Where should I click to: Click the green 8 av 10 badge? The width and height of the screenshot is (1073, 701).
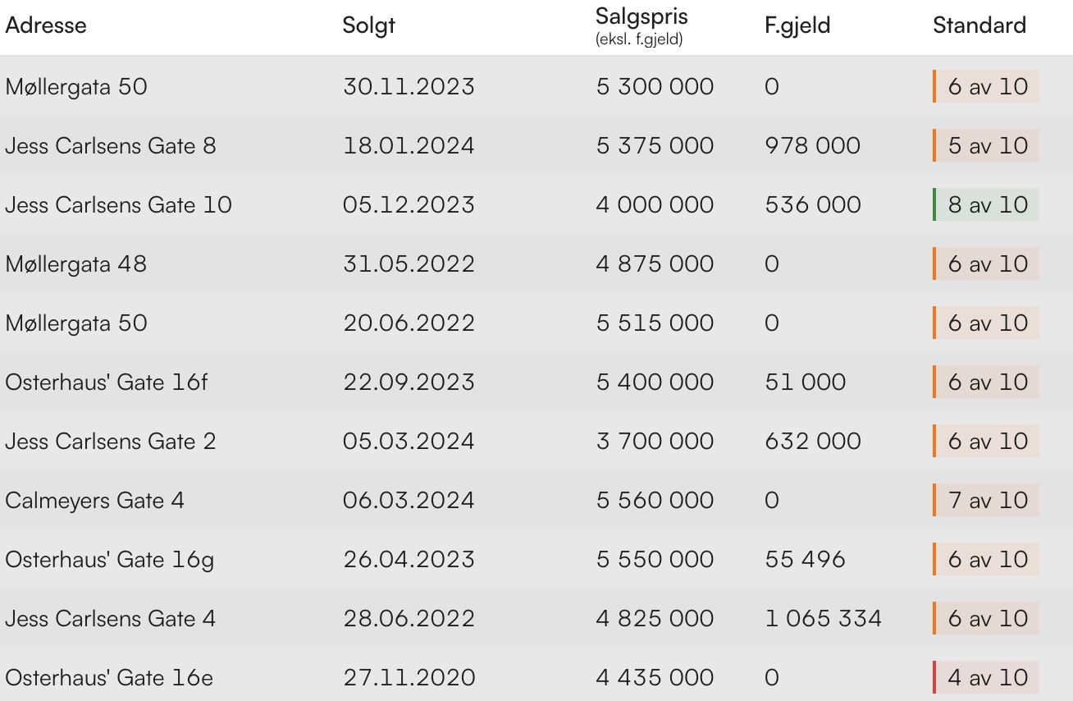click(987, 205)
